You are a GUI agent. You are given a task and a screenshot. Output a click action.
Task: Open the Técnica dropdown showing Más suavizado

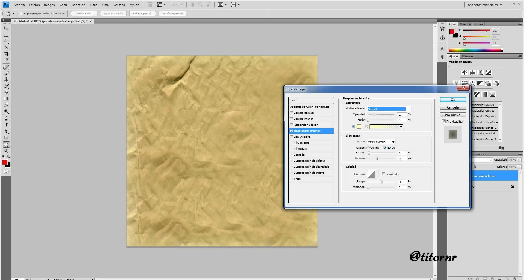pyautogui.click(x=381, y=142)
